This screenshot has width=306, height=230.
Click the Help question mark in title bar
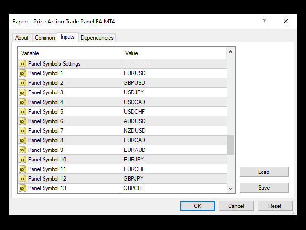[x=264, y=22]
